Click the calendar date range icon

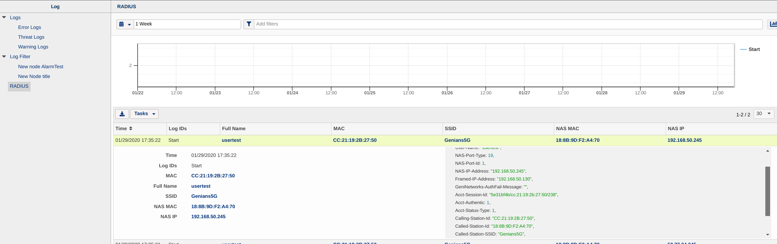121,24
